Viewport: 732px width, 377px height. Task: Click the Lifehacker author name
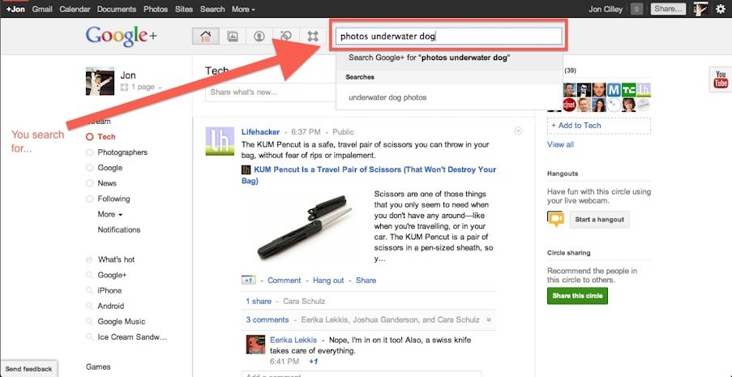coord(260,132)
